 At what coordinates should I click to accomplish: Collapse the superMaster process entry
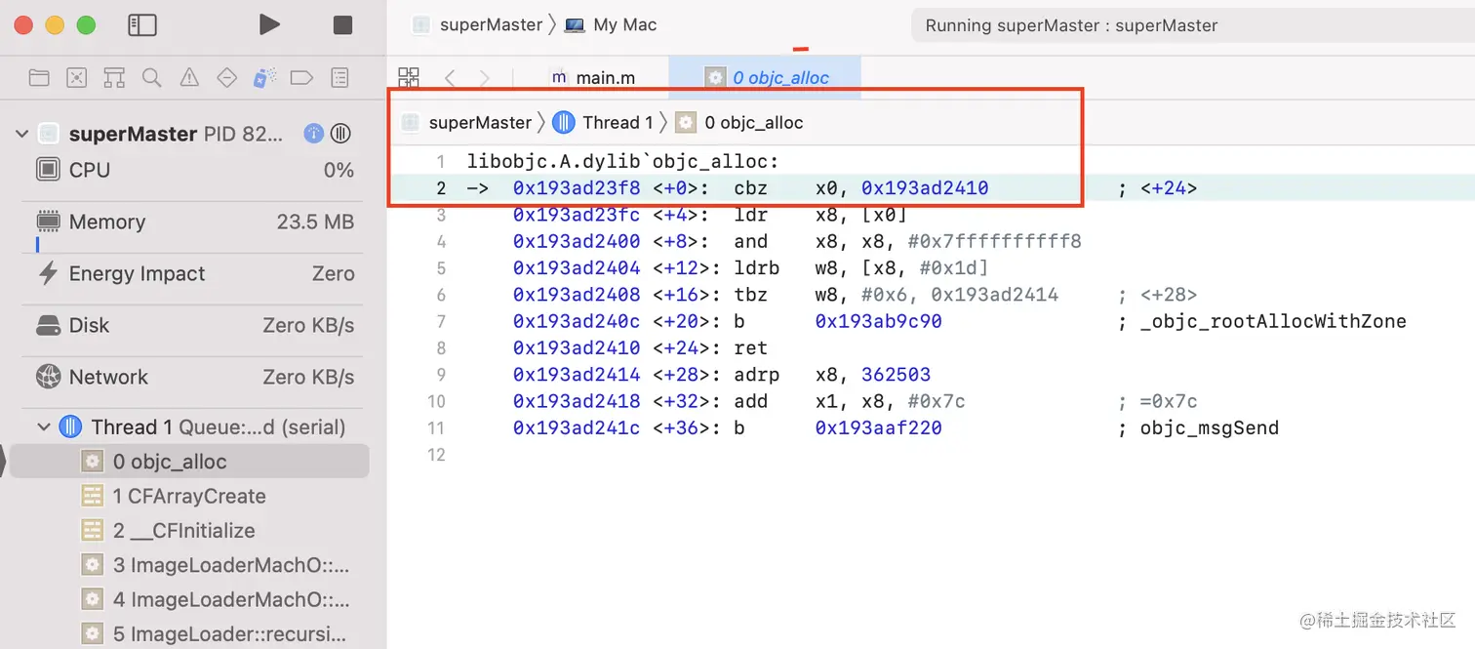(22, 134)
